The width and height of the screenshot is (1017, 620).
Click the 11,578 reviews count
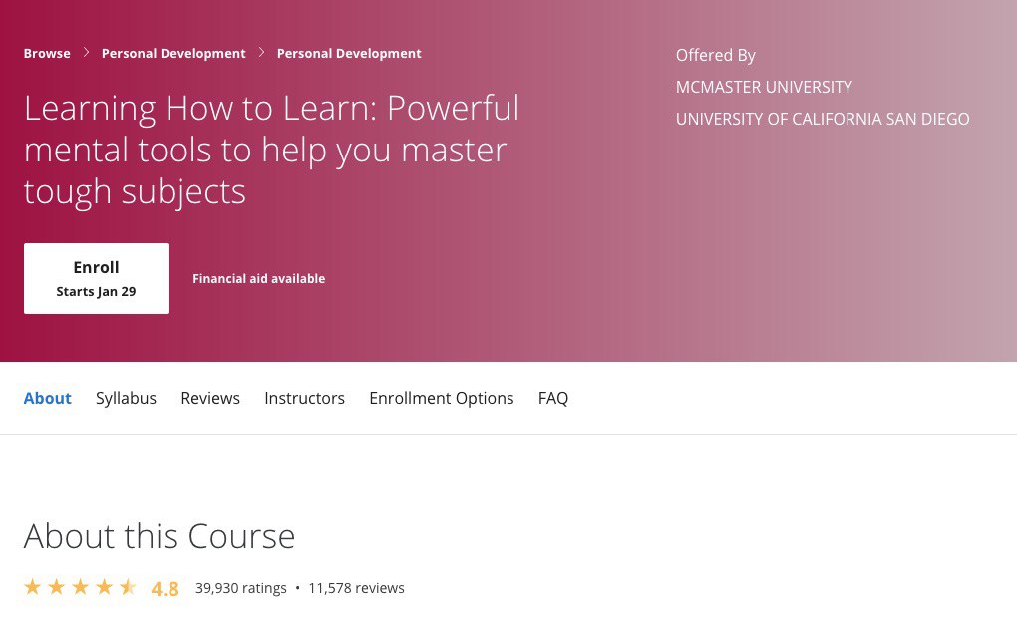[x=356, y=588]
